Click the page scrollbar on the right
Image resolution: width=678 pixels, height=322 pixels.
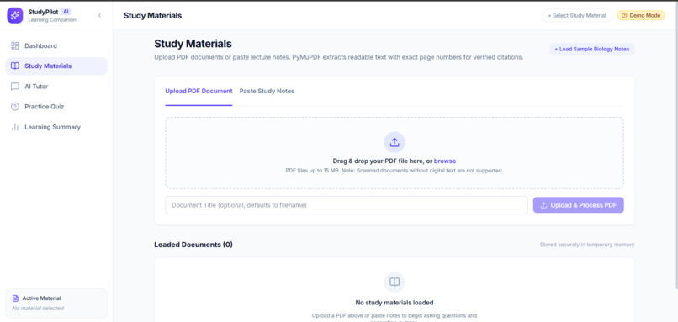tap(675, 145)
